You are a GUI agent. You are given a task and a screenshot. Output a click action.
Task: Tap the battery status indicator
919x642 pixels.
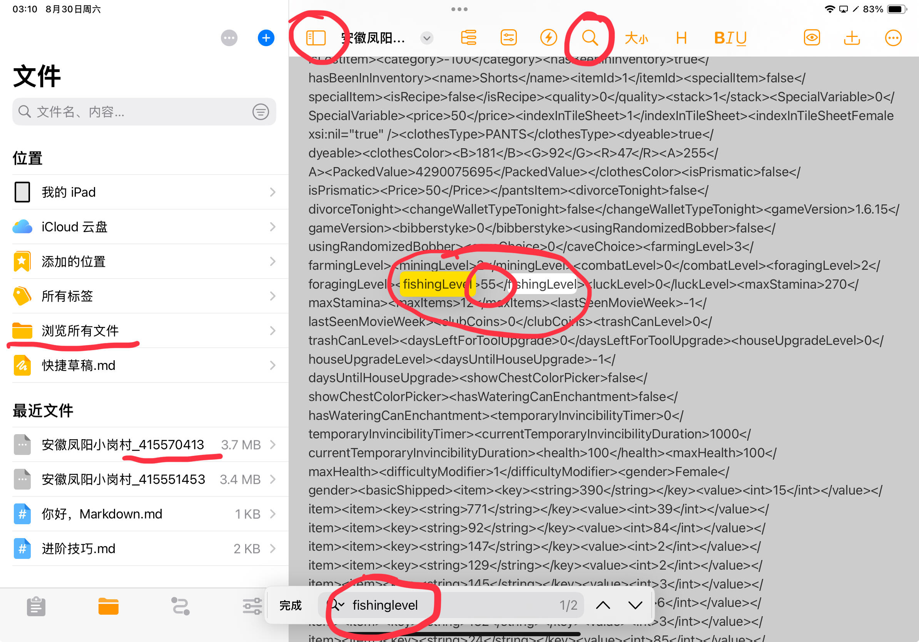[x=897, y=9]
